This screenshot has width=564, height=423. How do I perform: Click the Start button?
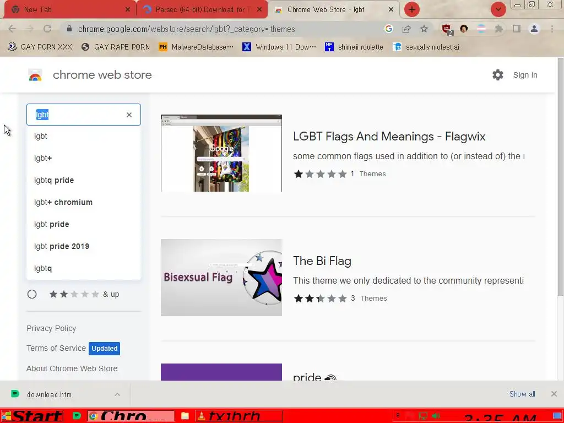coord(32,416)
